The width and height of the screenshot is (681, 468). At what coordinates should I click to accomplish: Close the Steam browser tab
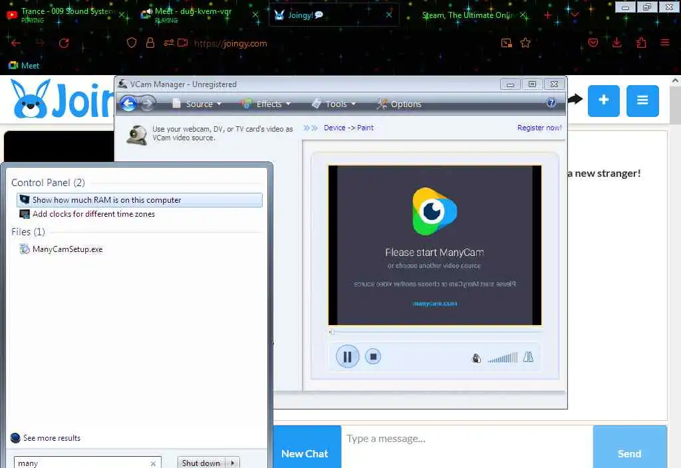click(x=523, y=15)
